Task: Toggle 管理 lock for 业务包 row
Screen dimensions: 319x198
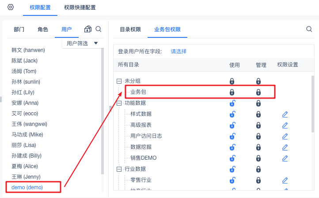Action: point(258,92)
